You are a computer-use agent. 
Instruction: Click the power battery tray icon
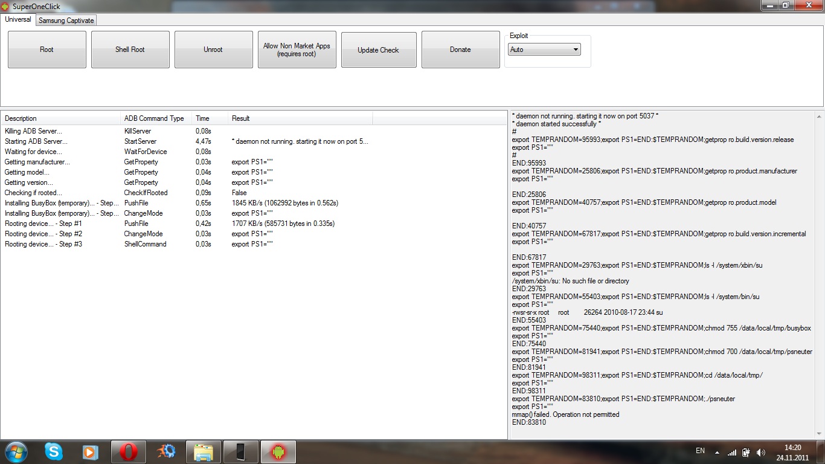click(746, 452)
